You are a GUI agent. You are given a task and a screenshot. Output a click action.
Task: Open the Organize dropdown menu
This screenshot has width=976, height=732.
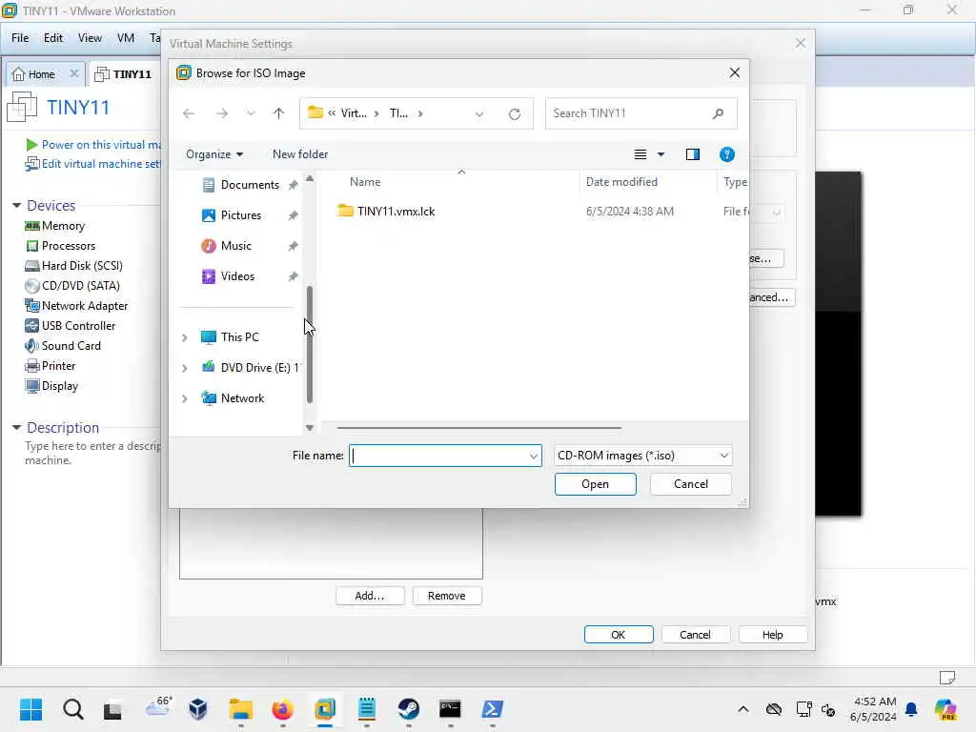coord(214,154)
